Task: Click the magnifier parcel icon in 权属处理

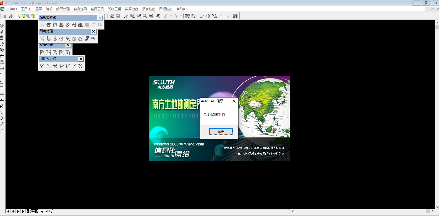Action: [x=55, y=52]
